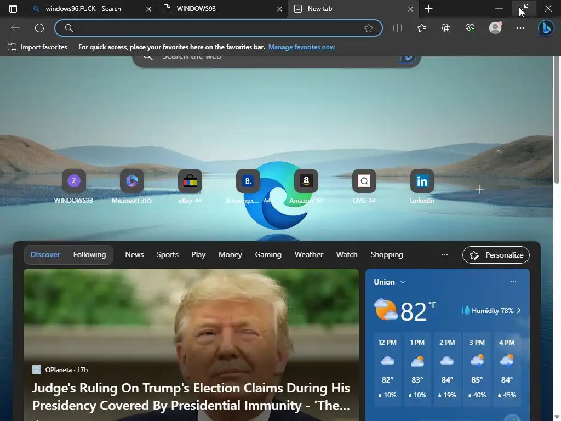561x421 pixels.
Task: Expand the Union location dropdown
Action: [x=403, y=282]
